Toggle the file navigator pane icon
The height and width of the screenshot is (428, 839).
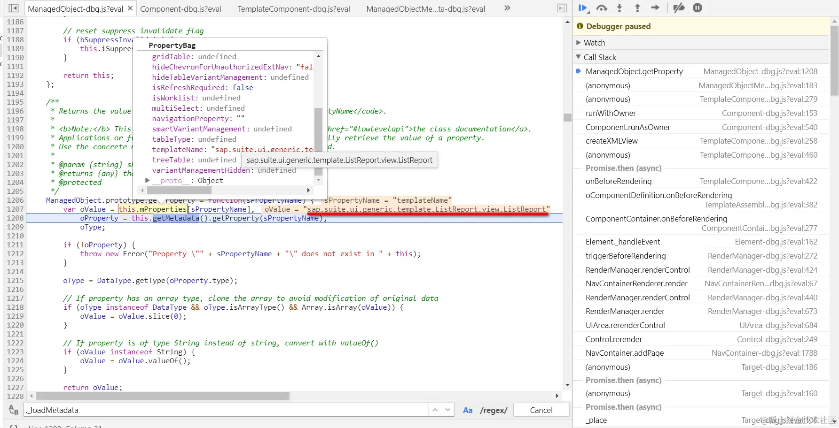pyautogui.click(x=14, y=8)
